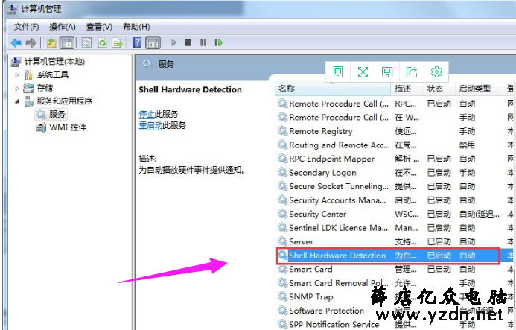
Task: Sort by the 启动类型 column header
Action: pos(479,89)
